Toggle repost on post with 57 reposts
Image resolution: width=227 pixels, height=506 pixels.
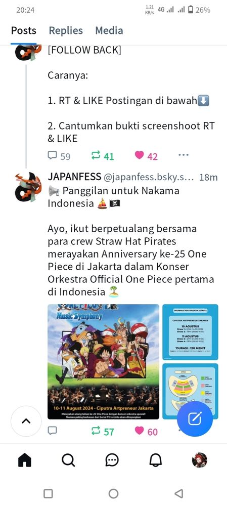[103, 431]
